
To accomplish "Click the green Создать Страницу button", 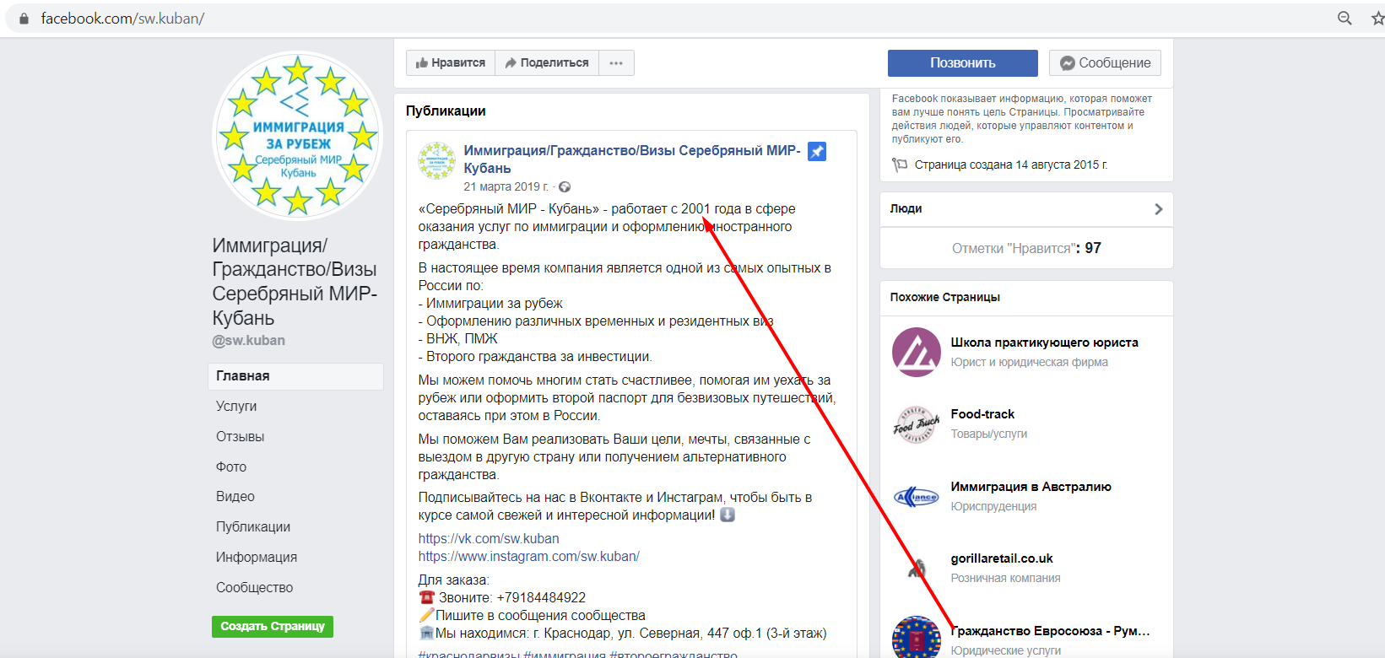I will pyautogui.click(x=273, y=626).
